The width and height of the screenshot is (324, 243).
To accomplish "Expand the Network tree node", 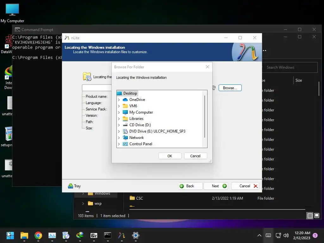I will (x=119, y=138).
